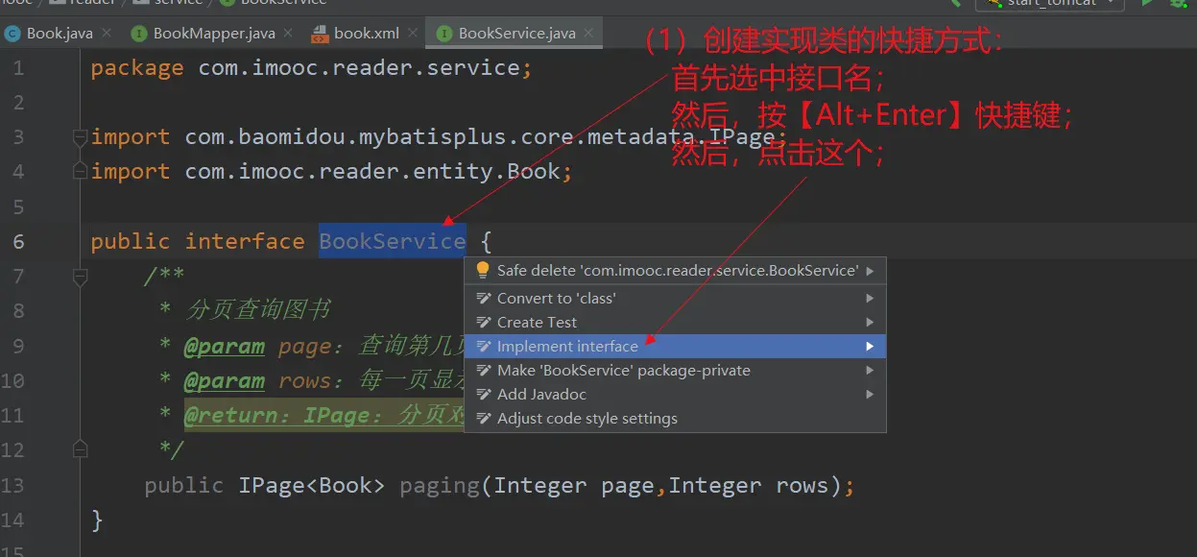
Task: Choose Add Javadoc intention
Action: [675, 394]
